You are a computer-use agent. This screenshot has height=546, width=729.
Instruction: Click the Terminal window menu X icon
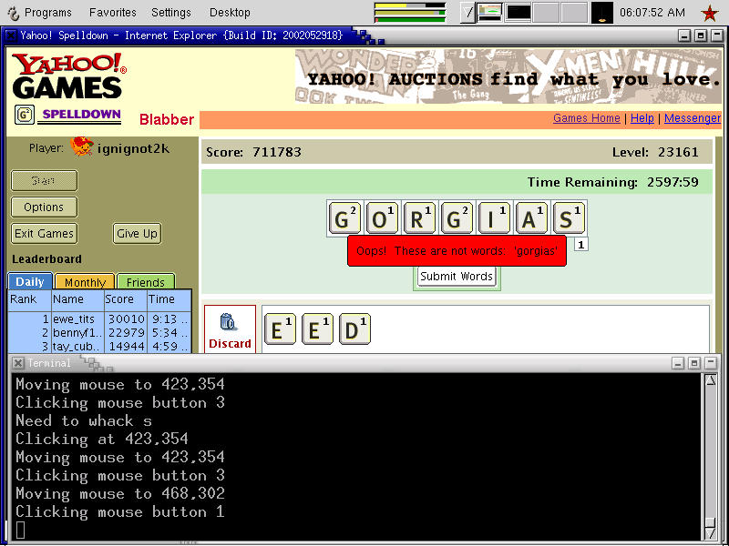[x=17, y=363]
